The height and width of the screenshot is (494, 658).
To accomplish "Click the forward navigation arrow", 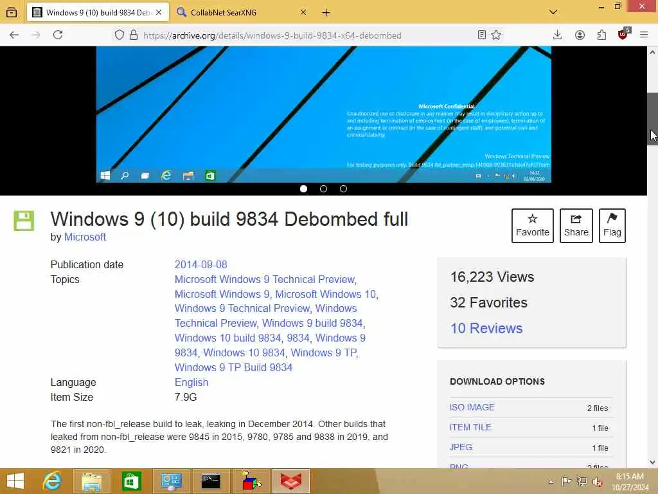I will pos(36,35).
